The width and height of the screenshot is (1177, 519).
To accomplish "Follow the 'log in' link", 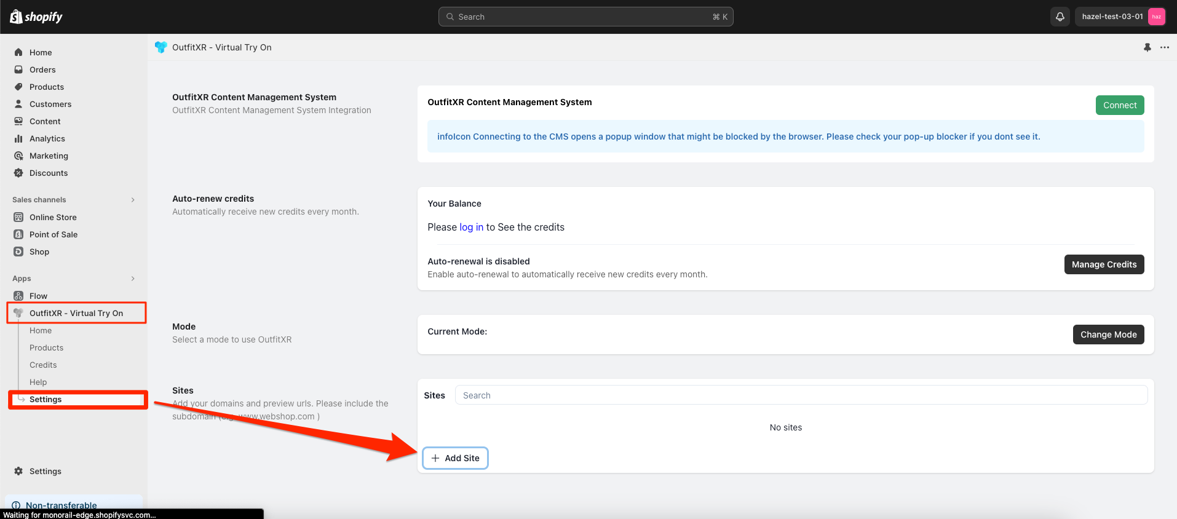I will click(472, 227).
